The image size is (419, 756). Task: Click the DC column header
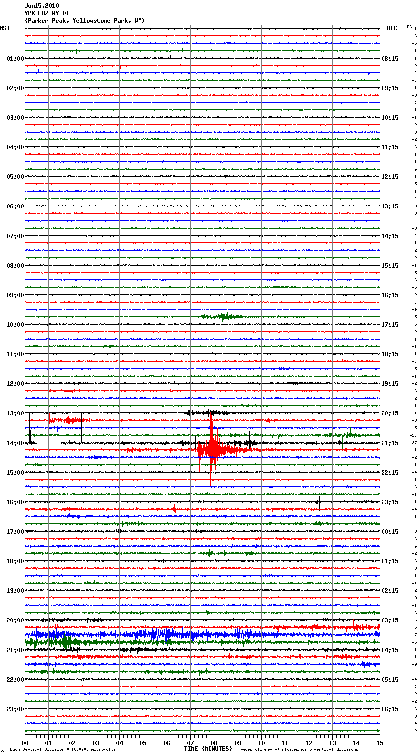(409, 27)
